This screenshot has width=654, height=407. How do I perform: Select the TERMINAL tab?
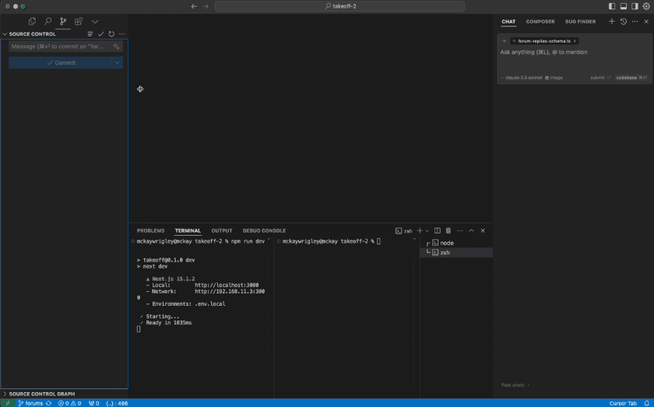coord(188,230)
